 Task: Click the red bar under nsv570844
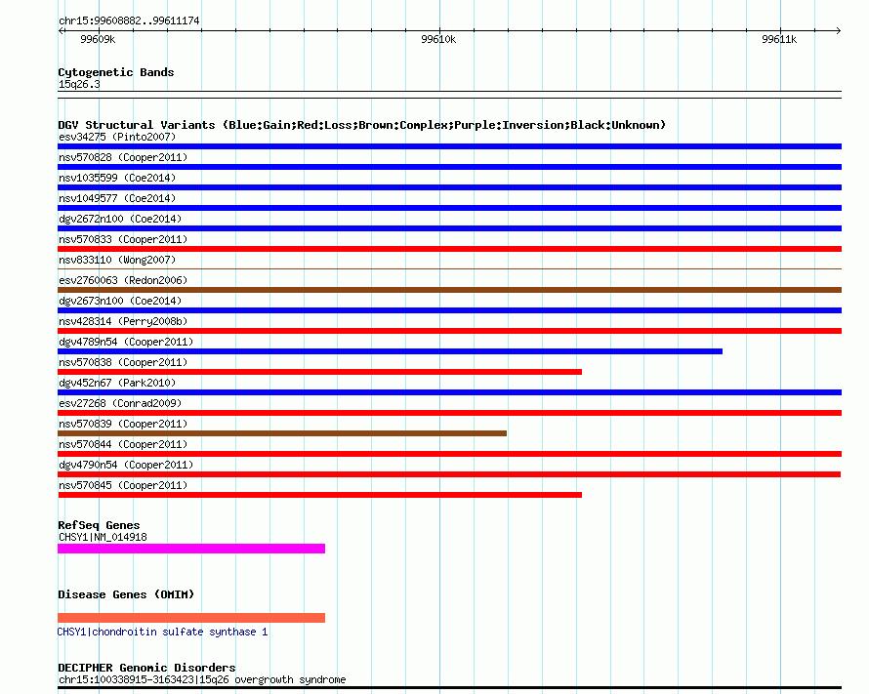[449, 454]
